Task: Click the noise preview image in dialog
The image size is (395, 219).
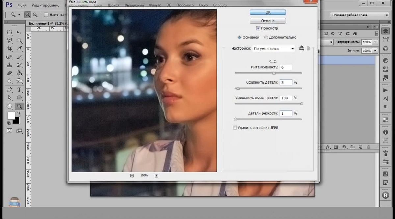Action: click(x=144, y=90)
